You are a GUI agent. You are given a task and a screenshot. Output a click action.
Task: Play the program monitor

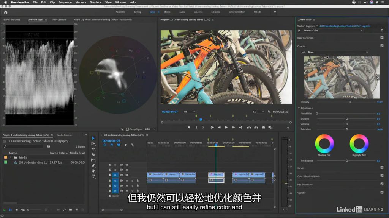[226, 128]
